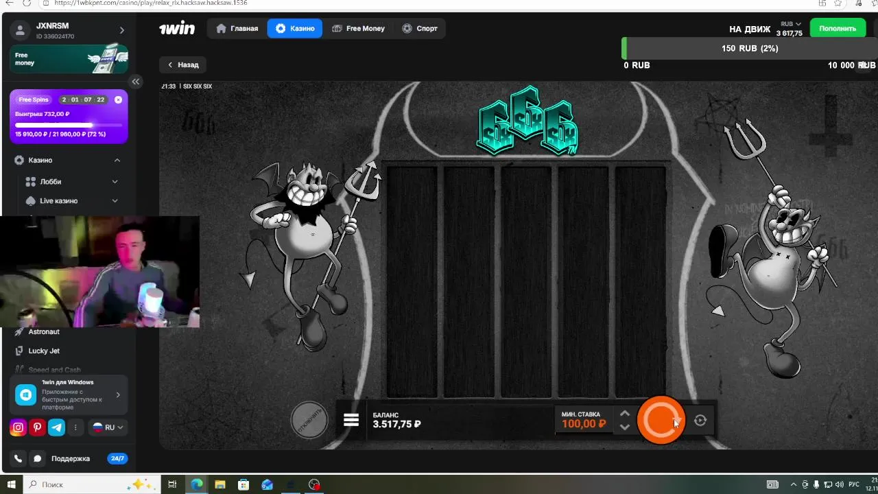Go back with Назад button
Image resolution: width=878 pixels, height=494 pixels.
(x=184, y=64)
